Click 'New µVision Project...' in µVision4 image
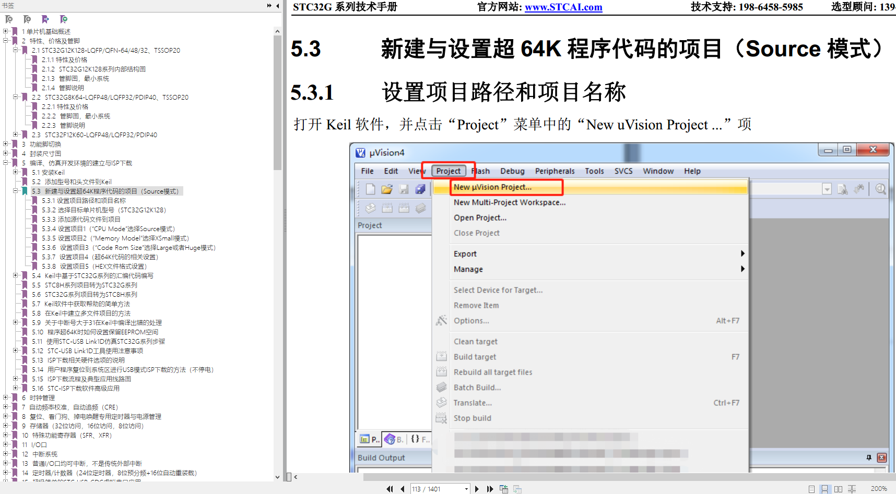Viewport: 896px width, 494px height. pyautogui.click(x=492, y=187)
